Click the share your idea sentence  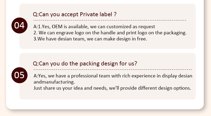tap(112, 88)
